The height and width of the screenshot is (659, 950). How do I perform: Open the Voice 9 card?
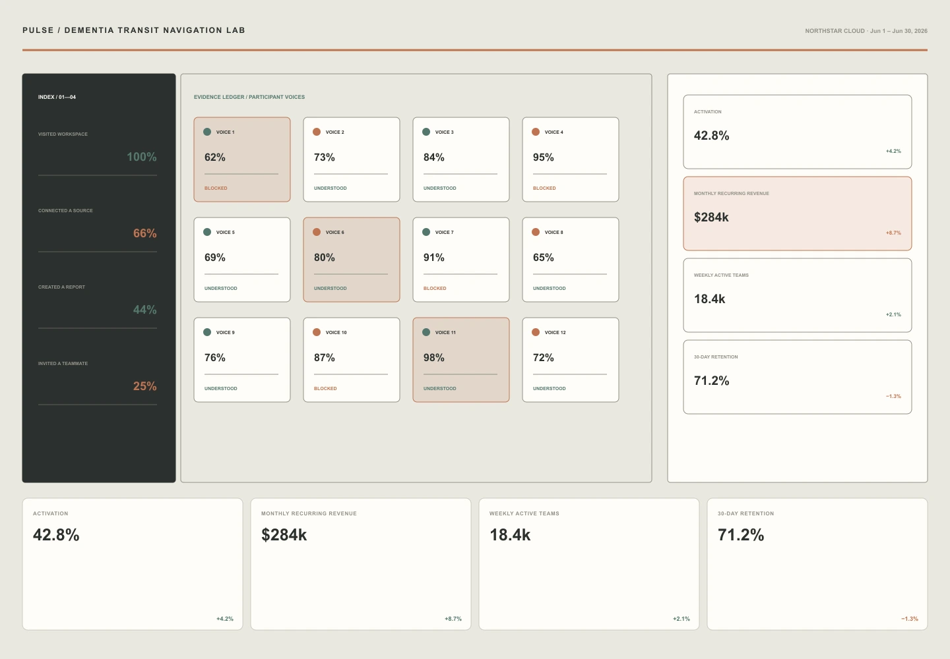[x=242, y=360]
